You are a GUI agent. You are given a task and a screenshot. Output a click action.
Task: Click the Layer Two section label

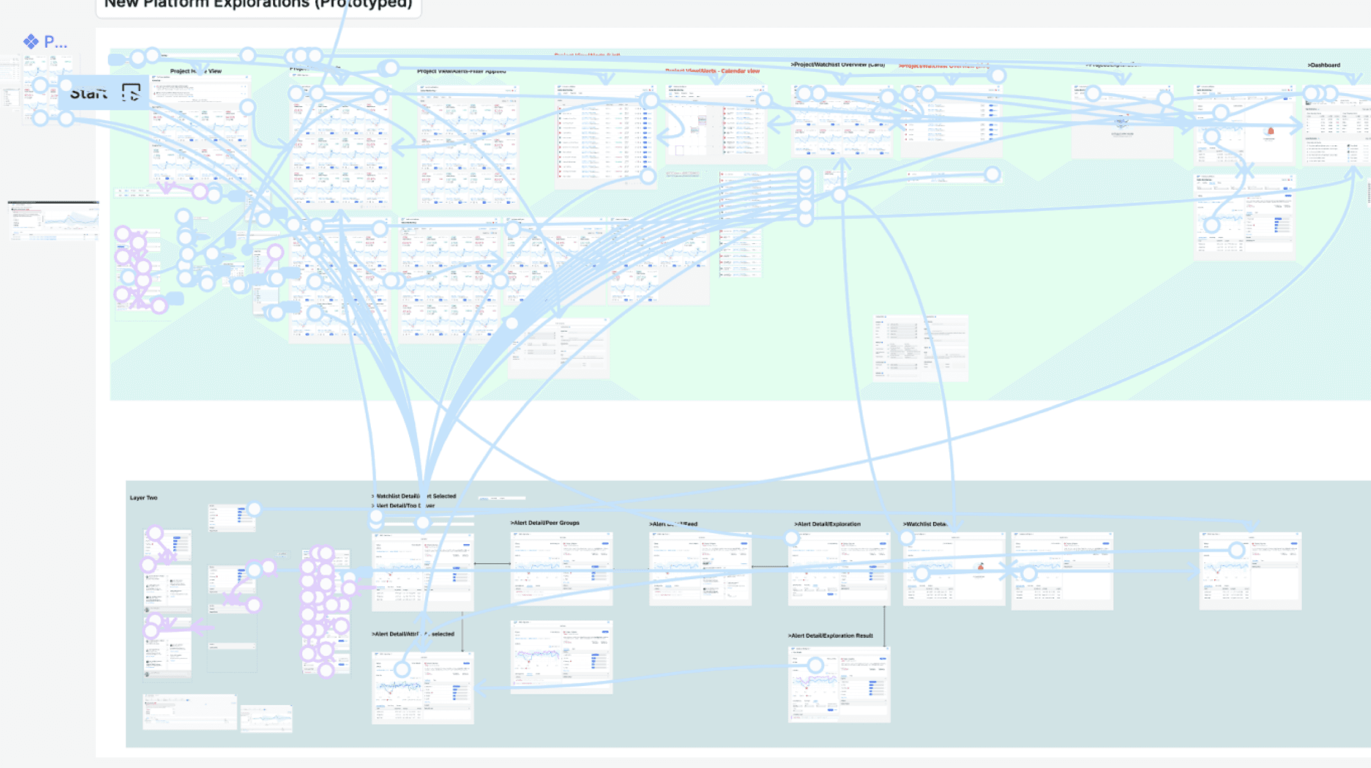point(143,498)
